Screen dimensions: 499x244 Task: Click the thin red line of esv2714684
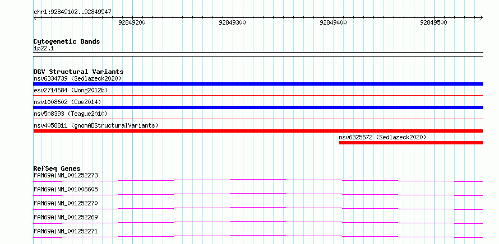click(x=258, y=95)
